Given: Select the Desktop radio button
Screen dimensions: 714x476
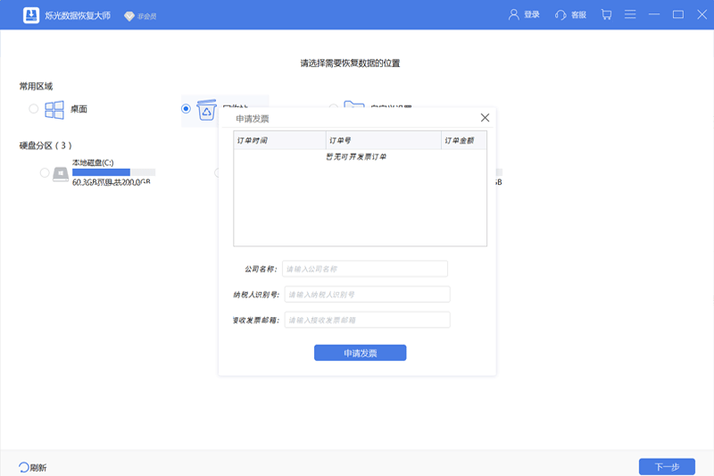Looking at the screenshot, I should (x=33, y=108).
